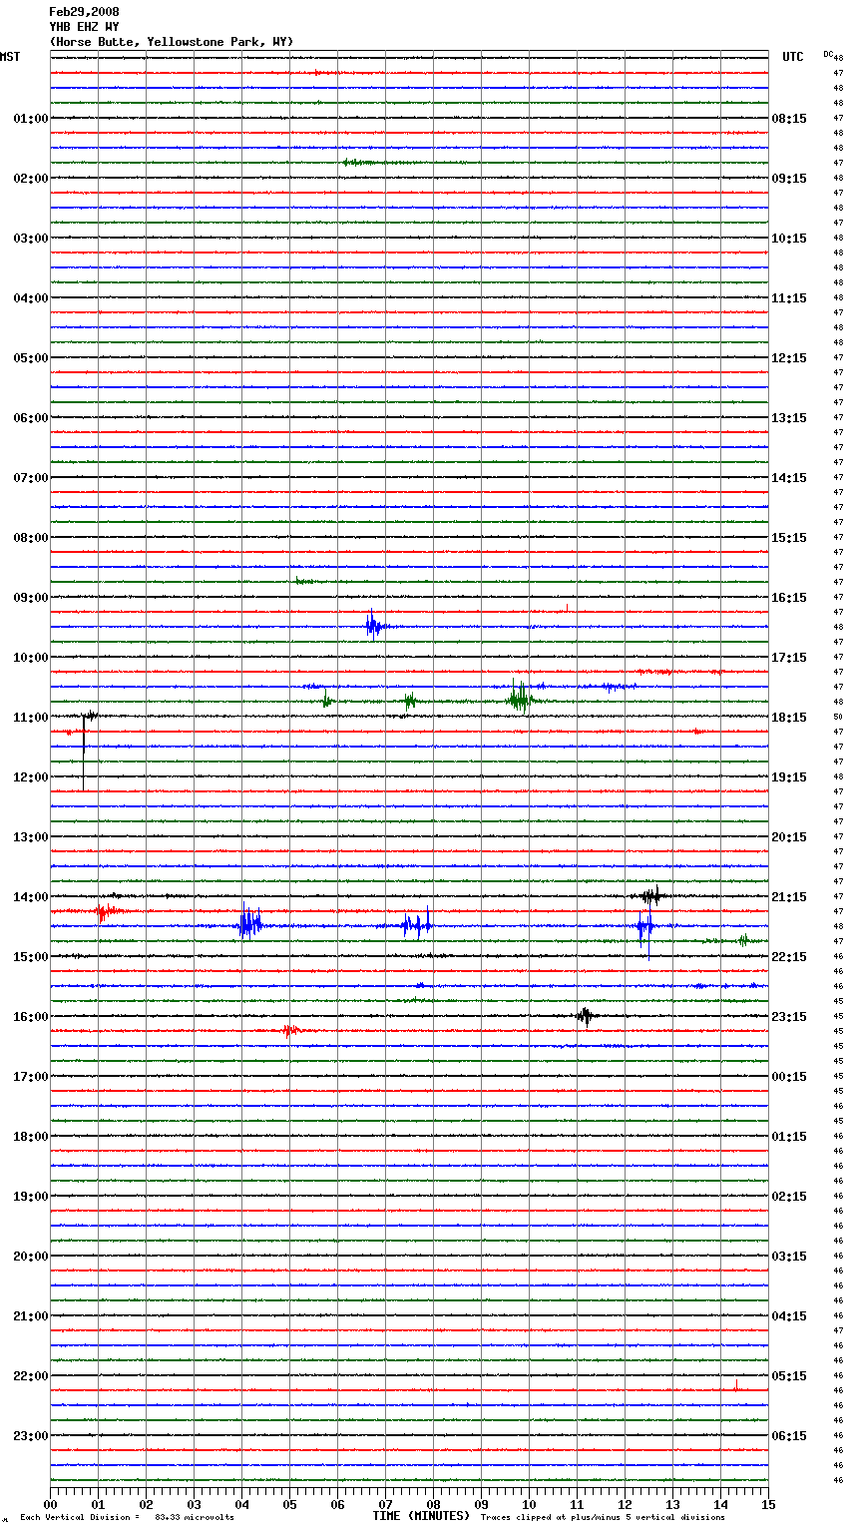The image size is (848, 1531).
Task: Select the '22:00' MST hour label
Action: tap(31, 1376)
